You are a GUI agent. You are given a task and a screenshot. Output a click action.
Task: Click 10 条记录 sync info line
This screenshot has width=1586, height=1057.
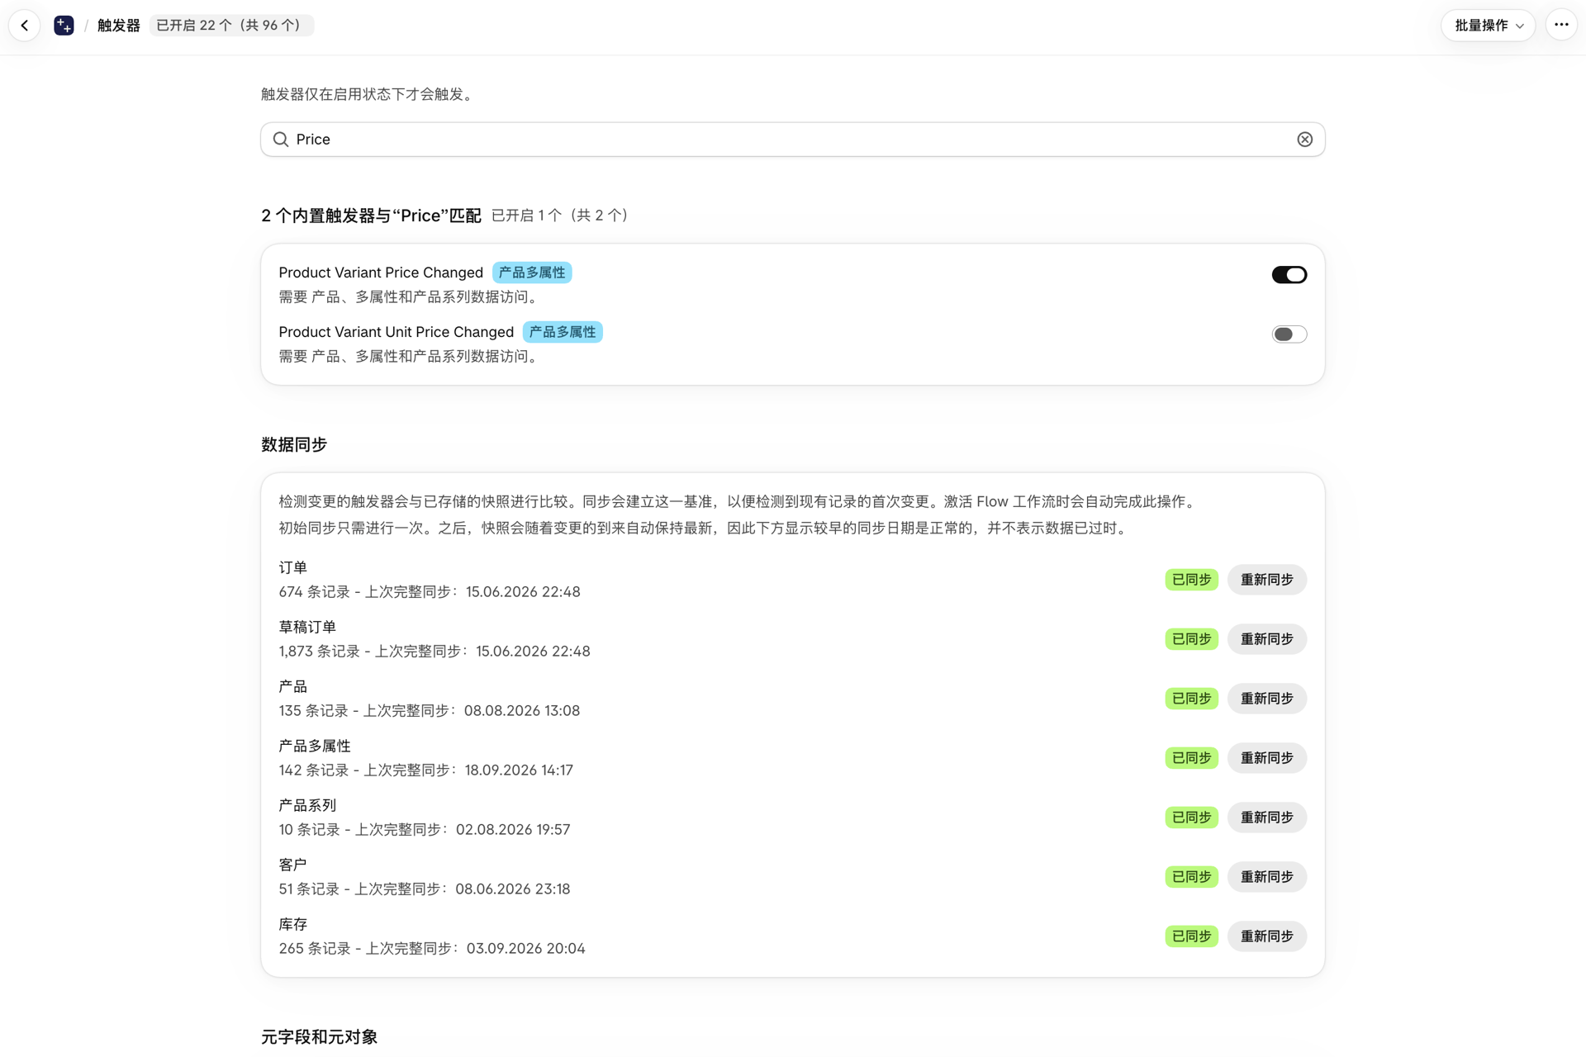[425, 830]
